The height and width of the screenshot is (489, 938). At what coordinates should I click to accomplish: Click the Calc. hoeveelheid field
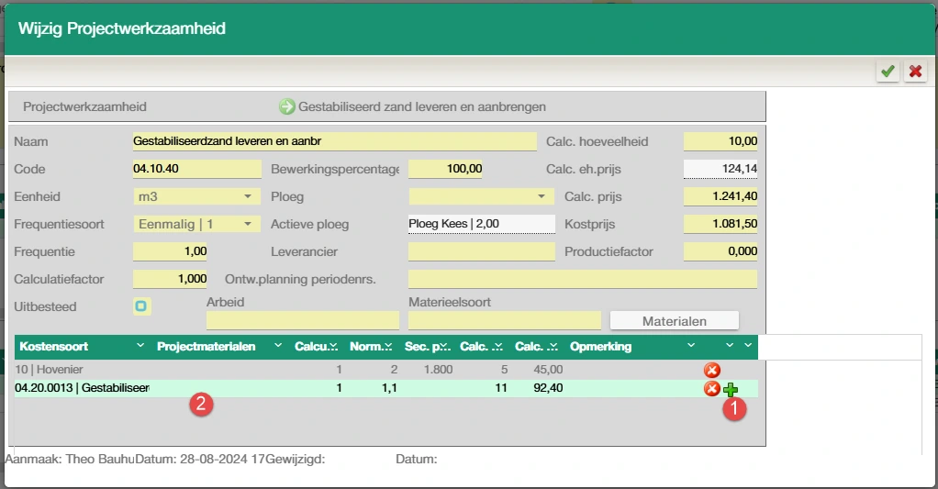click(720, 141)
